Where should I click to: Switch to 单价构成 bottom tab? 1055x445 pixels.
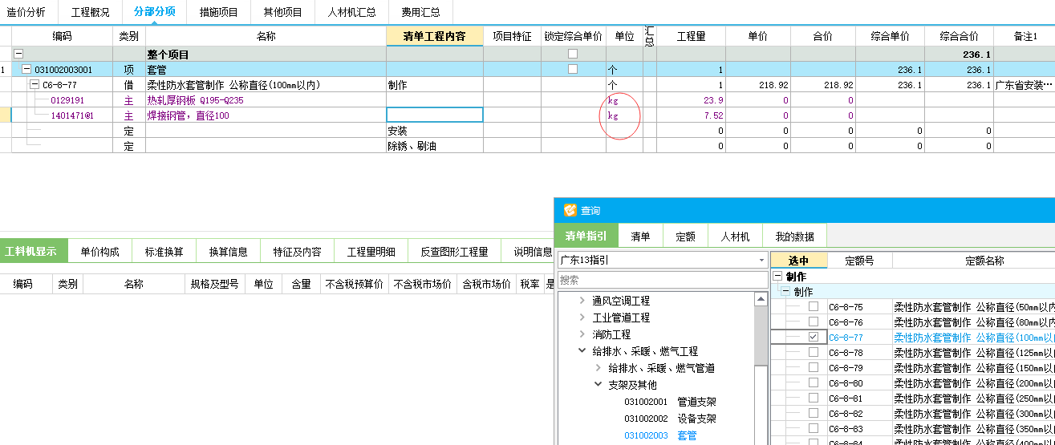99,252
